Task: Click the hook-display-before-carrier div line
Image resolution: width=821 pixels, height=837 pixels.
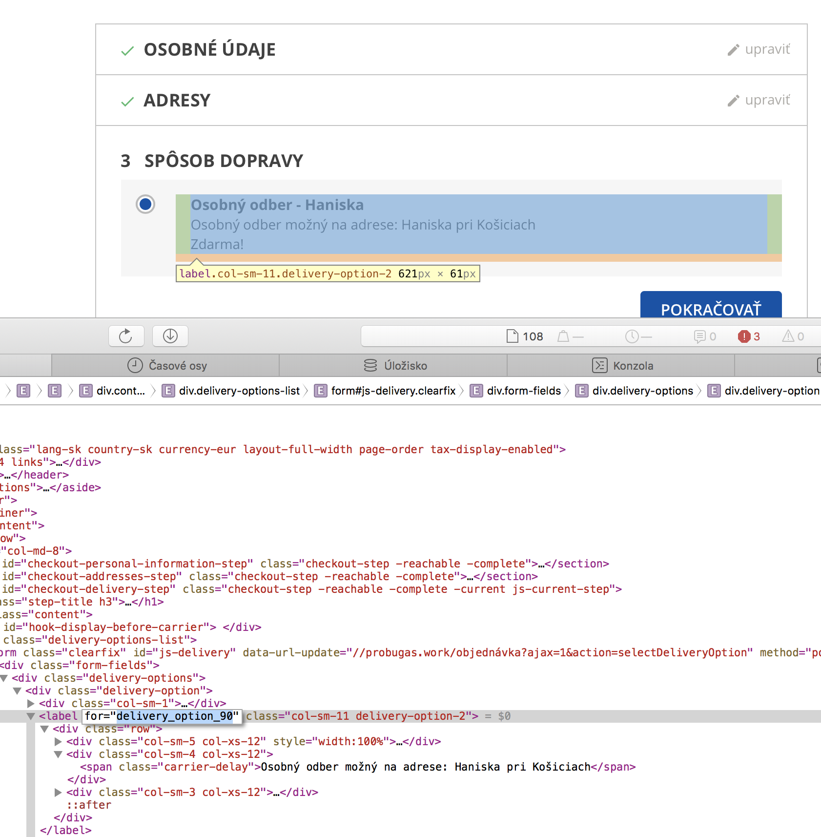Action: pyautogui.click(x=132, y=627)
